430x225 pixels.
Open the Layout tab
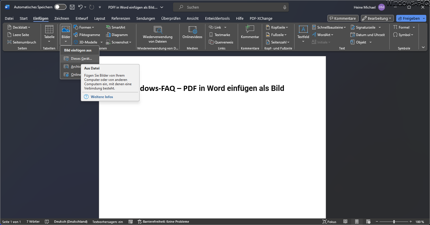click(100, 18)
